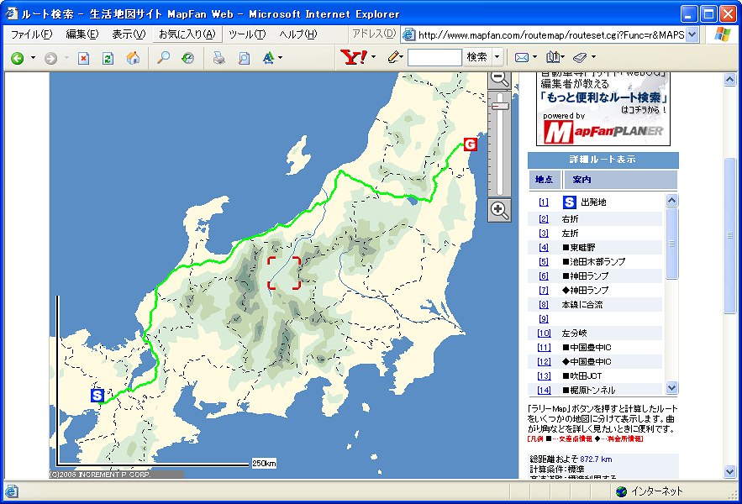Open the address bar URL dropdown
Screen dimensions: 742x504
pos(692,34)
